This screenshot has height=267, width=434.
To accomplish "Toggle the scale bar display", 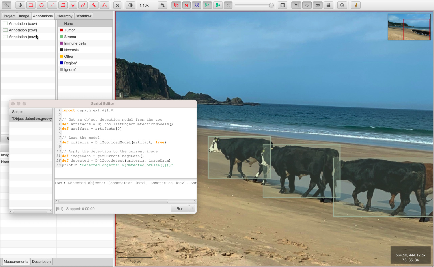I will pos(317,5).
